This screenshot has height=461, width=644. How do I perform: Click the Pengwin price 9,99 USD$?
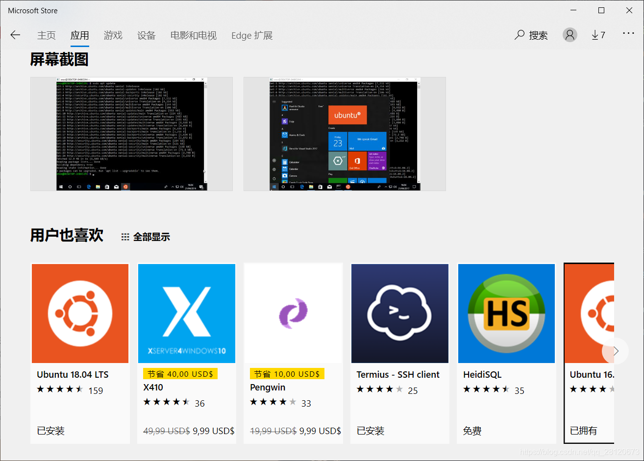[x=320, y=431]
